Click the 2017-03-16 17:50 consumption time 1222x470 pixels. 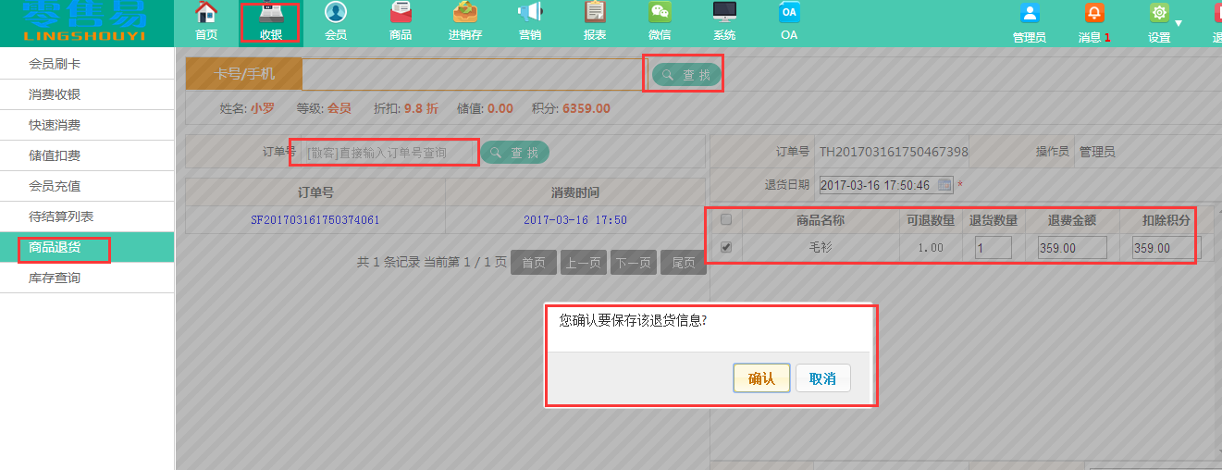click(x=575, y=220)
